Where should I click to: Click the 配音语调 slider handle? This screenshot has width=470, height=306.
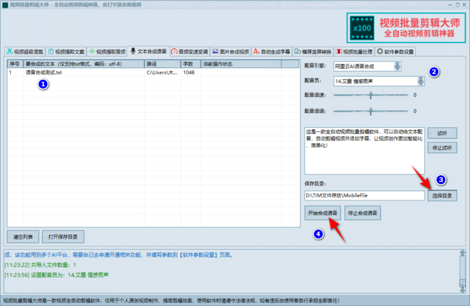point(371,111)
